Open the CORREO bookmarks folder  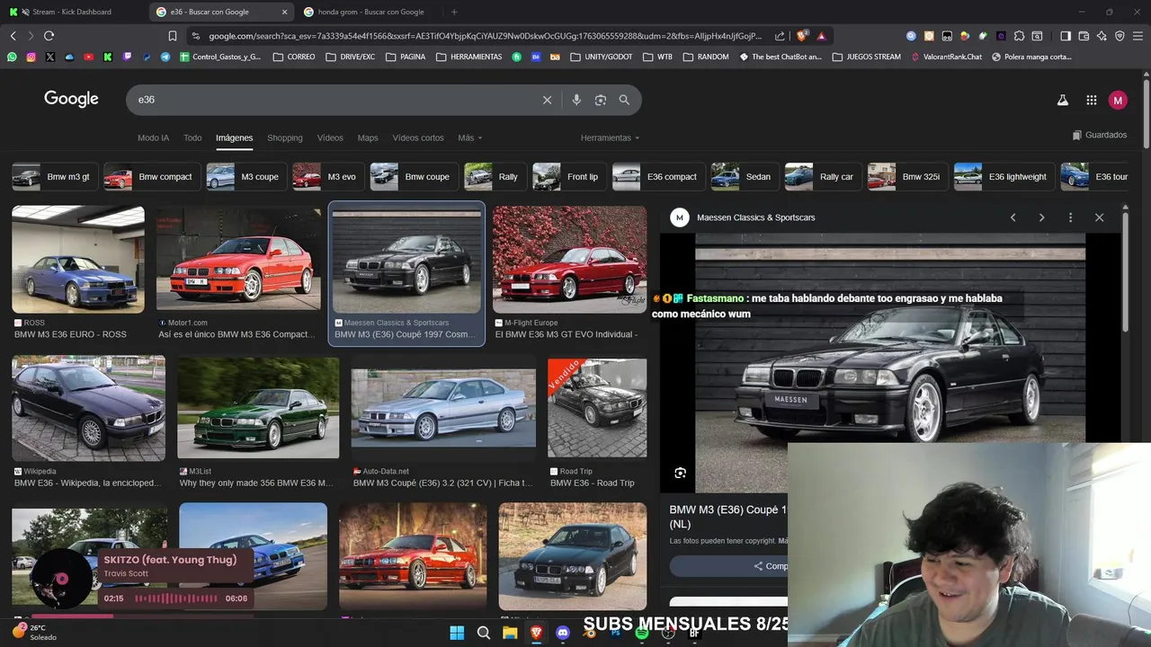[x=294, y=57]
